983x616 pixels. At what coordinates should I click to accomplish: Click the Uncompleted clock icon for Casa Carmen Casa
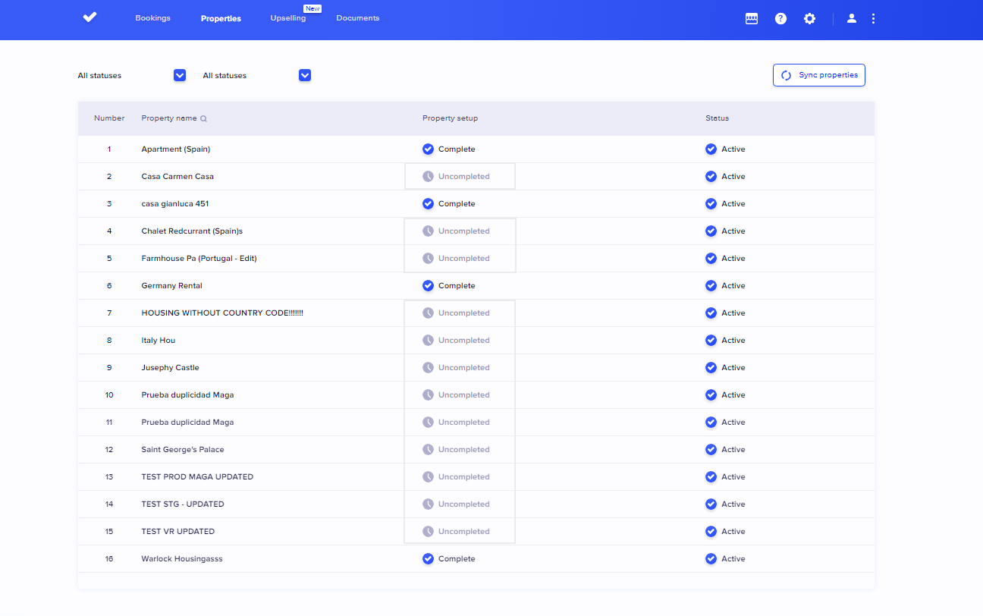[428, 177]
